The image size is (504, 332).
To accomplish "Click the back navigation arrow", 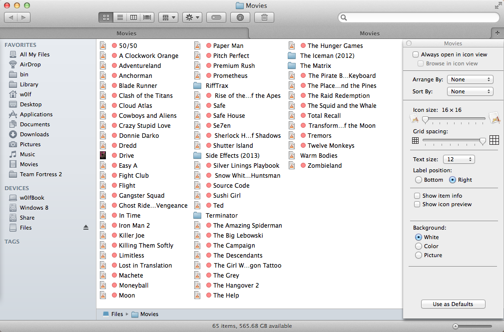I will (x=11, y=17).
